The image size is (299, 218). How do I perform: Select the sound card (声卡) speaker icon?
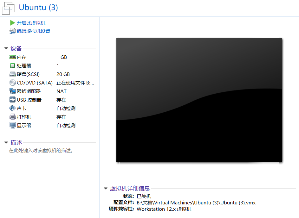coord(13,108)
